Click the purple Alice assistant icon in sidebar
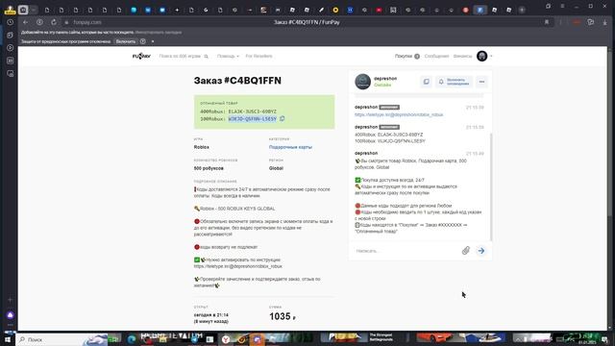Screen dimensions: 615x346 [11, 315]
